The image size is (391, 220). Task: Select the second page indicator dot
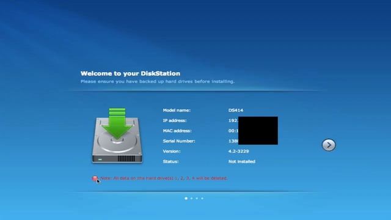[191, 198]
